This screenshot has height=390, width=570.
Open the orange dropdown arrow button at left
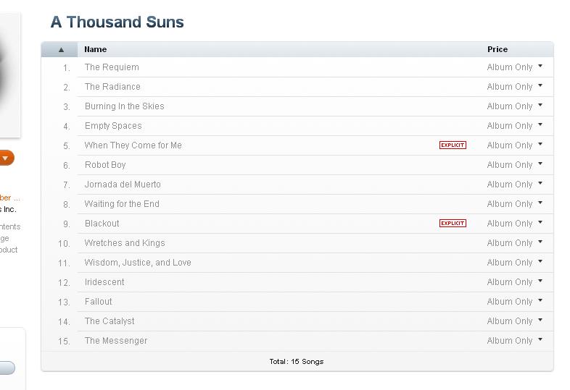click(7, 158)
